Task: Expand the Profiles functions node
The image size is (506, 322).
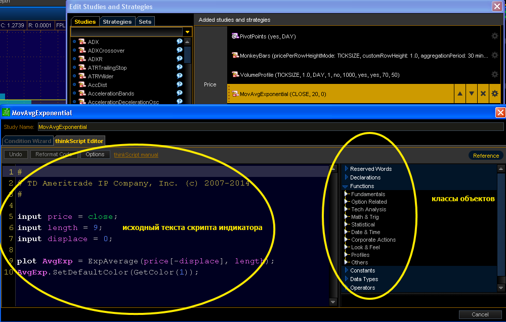Action: [347, 254]
